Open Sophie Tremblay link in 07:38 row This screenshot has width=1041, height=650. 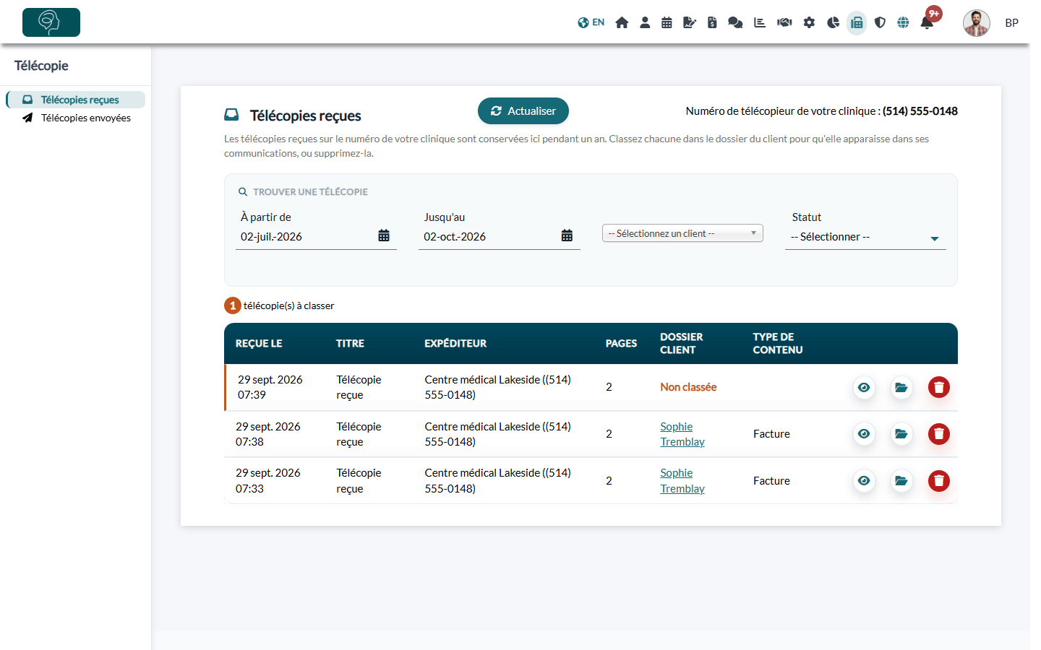pos(682,434)
